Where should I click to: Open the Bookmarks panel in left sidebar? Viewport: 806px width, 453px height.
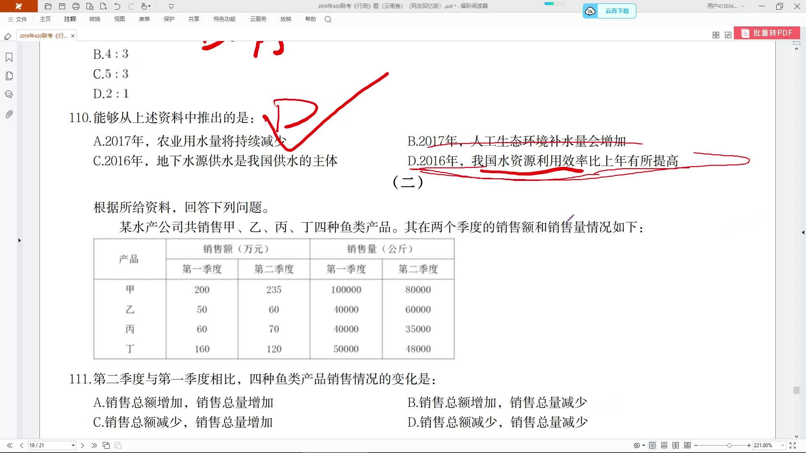[9, 57]
